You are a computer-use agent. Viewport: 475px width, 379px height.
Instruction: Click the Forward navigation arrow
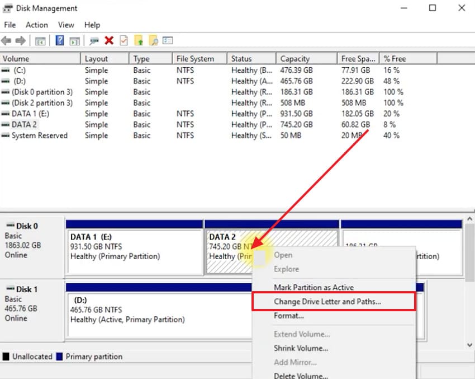pos(21,40)
